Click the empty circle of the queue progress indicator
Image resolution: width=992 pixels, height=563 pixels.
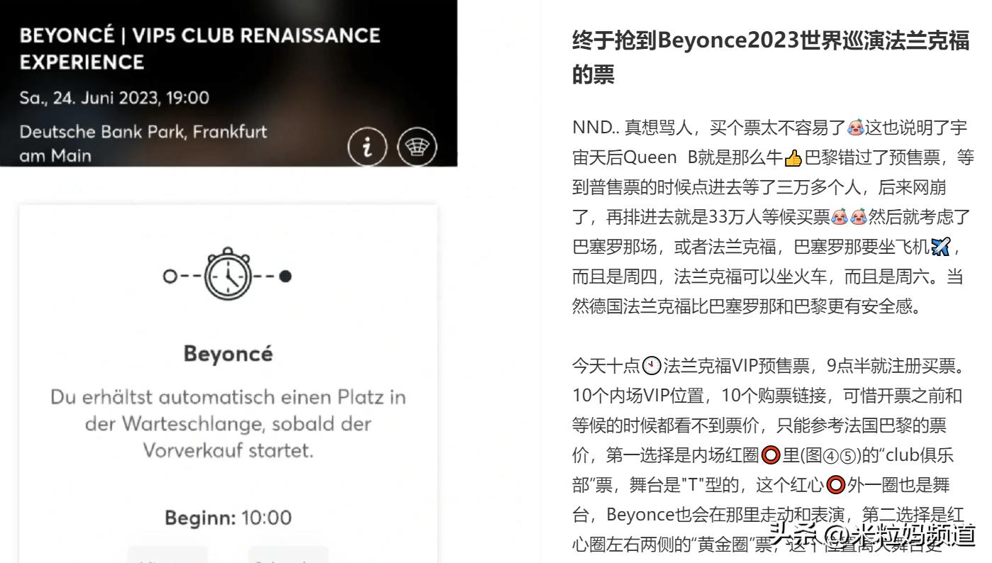(169, 276)
